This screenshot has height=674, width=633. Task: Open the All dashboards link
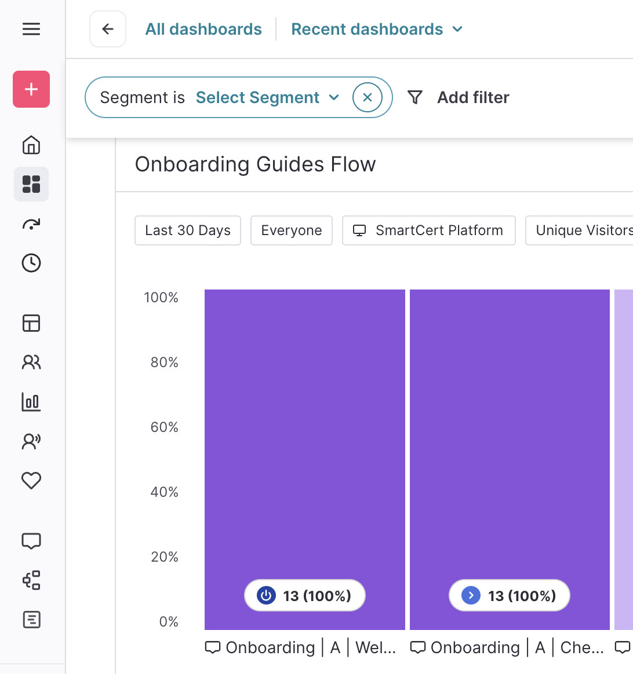pyautogui.click(x=203, y=29)
